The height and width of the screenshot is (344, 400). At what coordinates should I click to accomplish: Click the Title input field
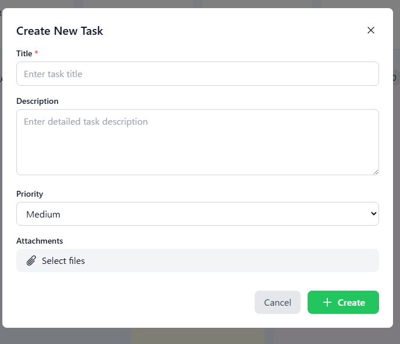click(x=198, y=74)
